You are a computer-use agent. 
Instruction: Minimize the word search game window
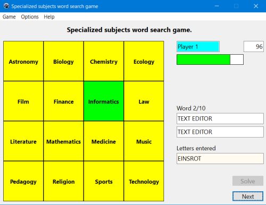coord(217,6)
